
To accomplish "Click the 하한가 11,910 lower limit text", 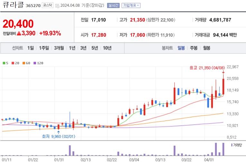I will click(x=160, y=35).
